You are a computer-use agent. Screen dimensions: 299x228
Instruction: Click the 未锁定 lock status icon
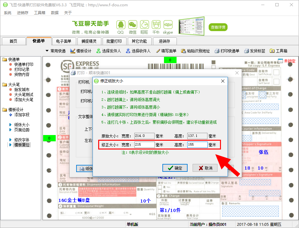click(x=280, y=61)
